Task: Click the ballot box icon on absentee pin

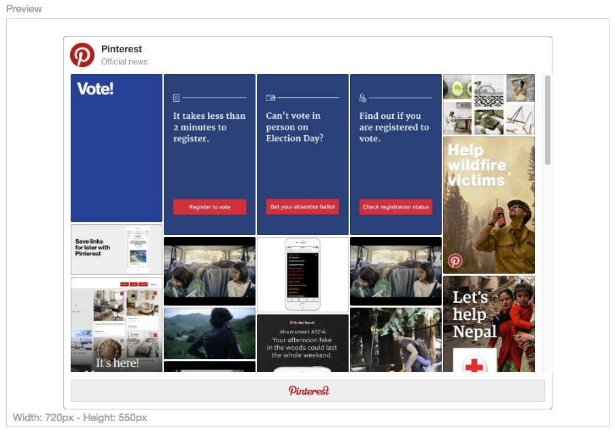Action: 270,98
